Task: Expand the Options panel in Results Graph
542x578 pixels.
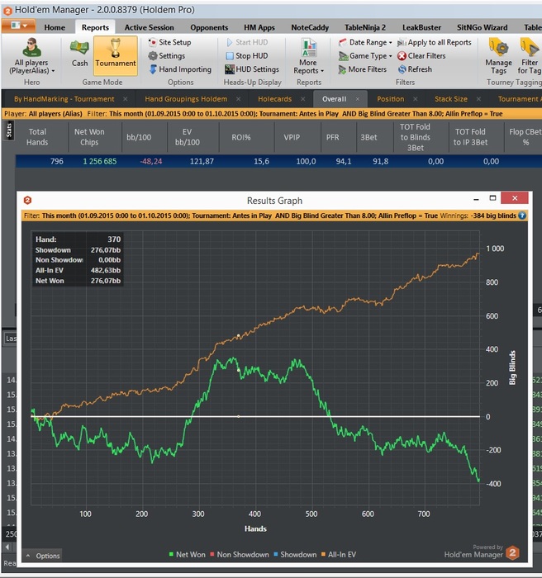Action: coord(43,556)
